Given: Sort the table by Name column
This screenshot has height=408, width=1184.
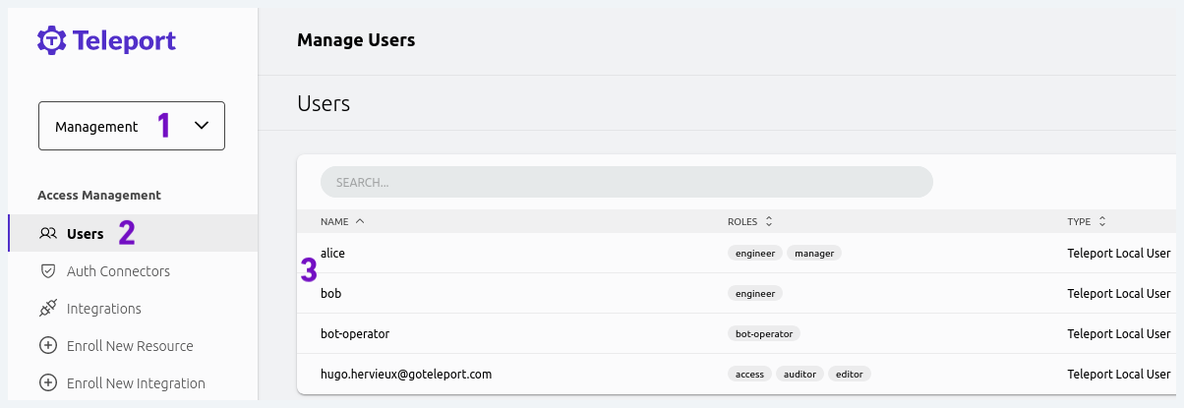Looking at the screenshot, I should 342,221.
